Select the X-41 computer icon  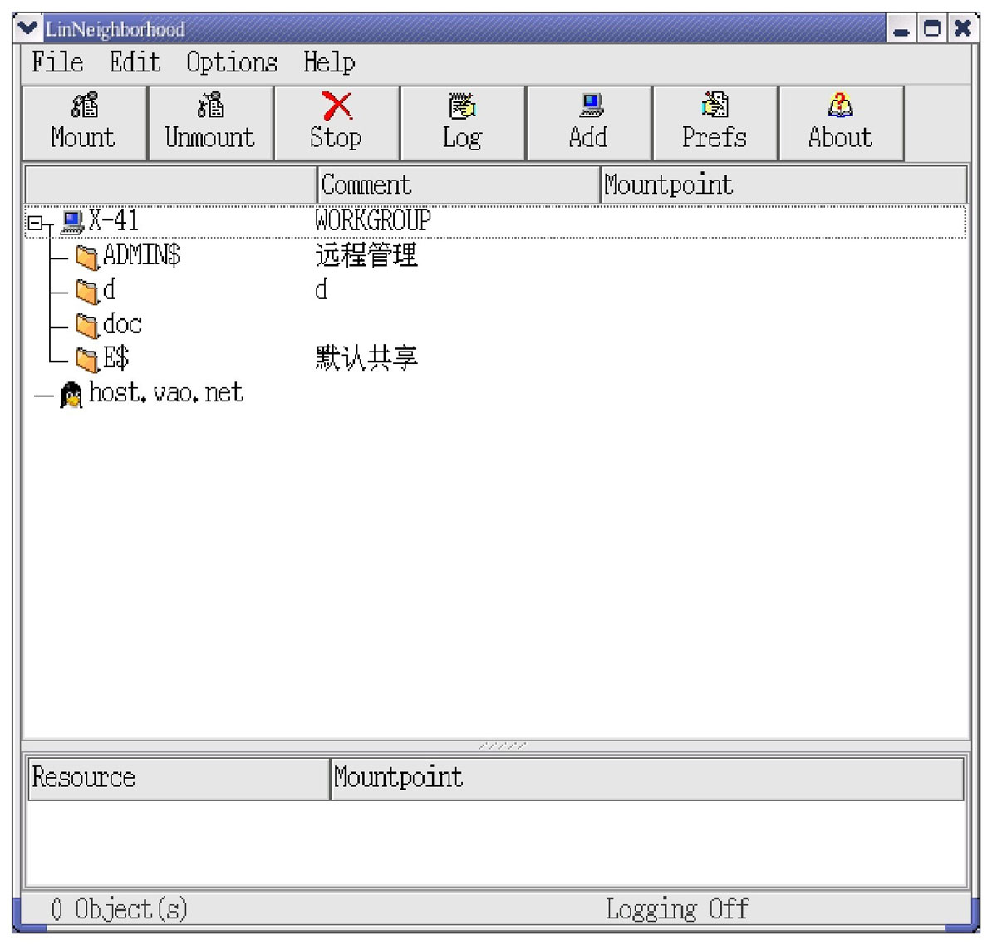[x=72, y=222]
